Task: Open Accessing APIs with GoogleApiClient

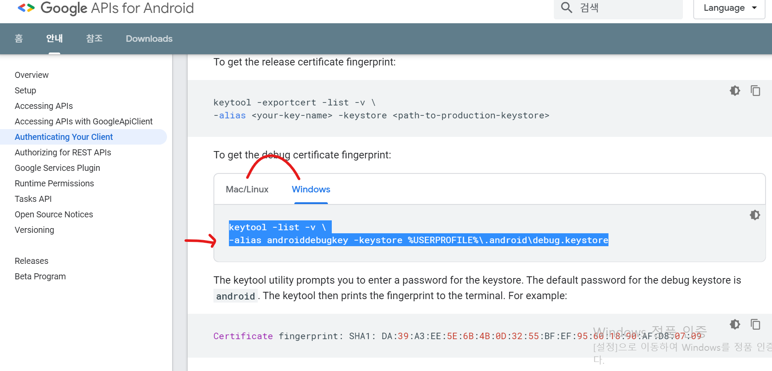Action: [84, 121]
